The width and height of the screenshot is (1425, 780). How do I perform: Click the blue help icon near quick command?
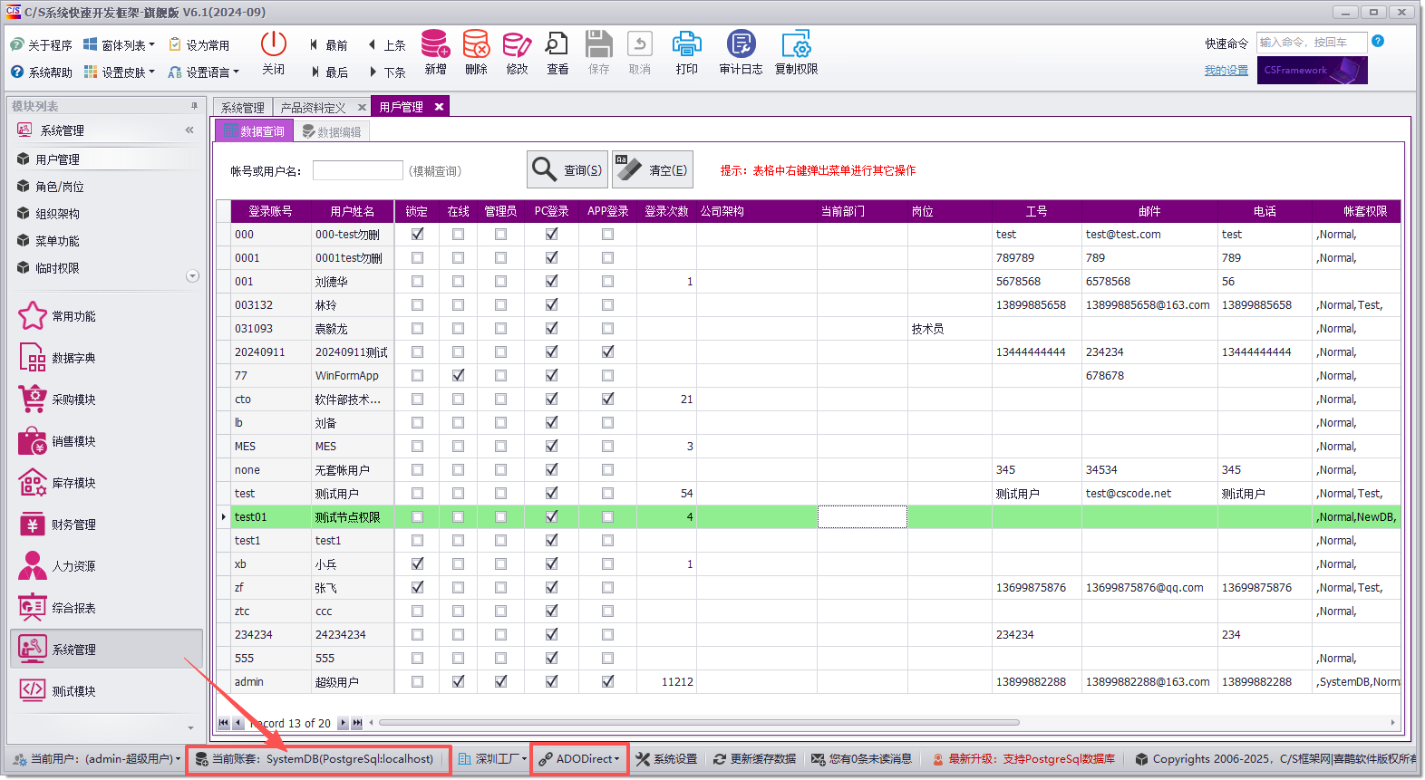1378,41
